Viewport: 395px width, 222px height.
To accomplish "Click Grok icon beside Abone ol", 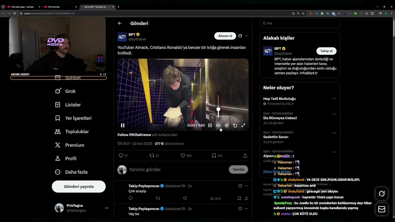I will 240,36.
